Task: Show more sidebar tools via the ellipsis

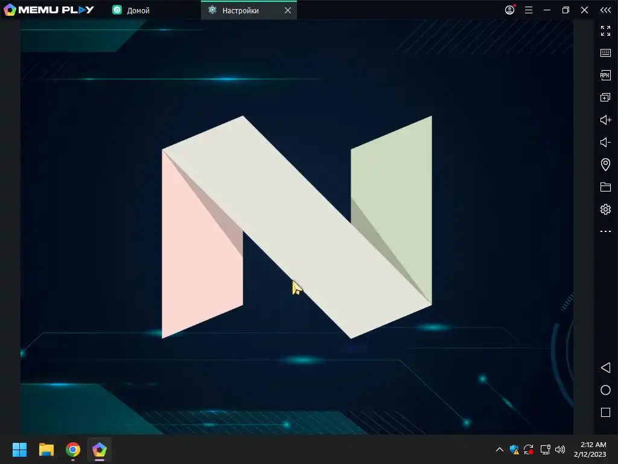Action: (x=605, y=231)
